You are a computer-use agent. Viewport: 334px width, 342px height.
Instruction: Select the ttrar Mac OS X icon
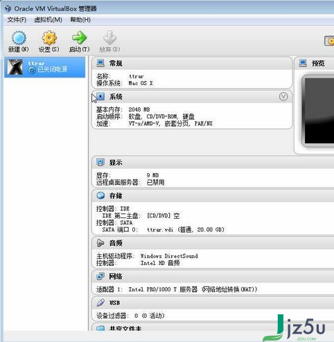[15, 67]
